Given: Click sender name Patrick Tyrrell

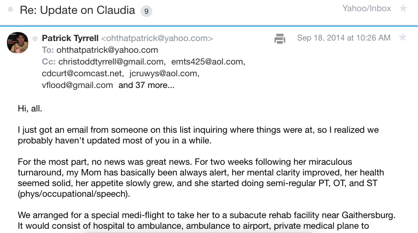Looking at the screenshot, I should (x=69, y=38).
